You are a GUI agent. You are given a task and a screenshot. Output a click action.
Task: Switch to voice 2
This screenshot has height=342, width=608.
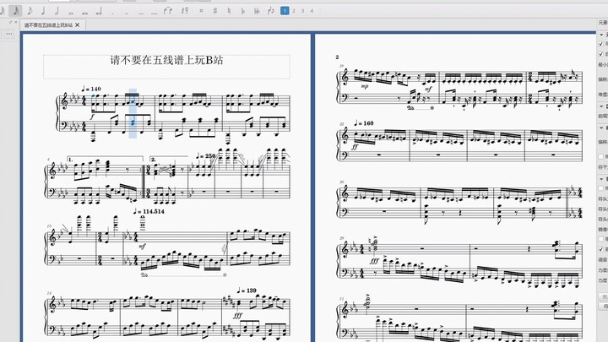click(x=294, y=11)
